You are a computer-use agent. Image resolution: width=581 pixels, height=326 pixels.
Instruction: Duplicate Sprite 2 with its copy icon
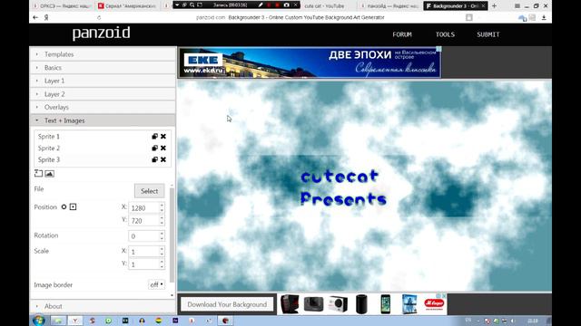click(155, 148)
